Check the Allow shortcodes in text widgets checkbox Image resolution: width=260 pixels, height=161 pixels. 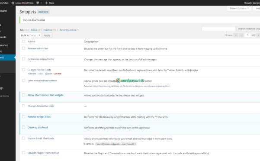point(23,95)
